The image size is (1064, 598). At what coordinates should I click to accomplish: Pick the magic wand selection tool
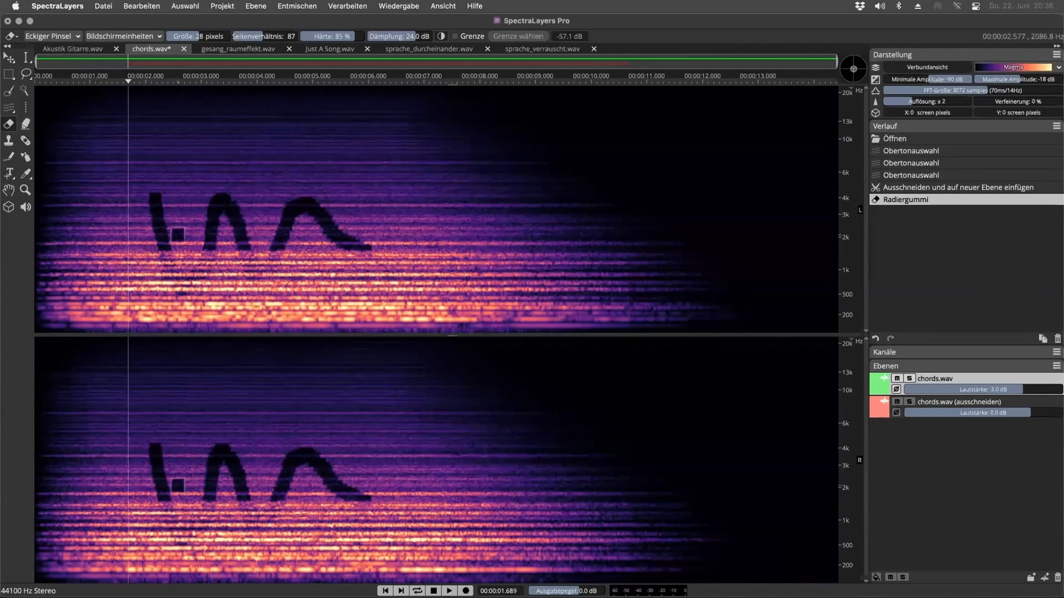pos(25,91)
